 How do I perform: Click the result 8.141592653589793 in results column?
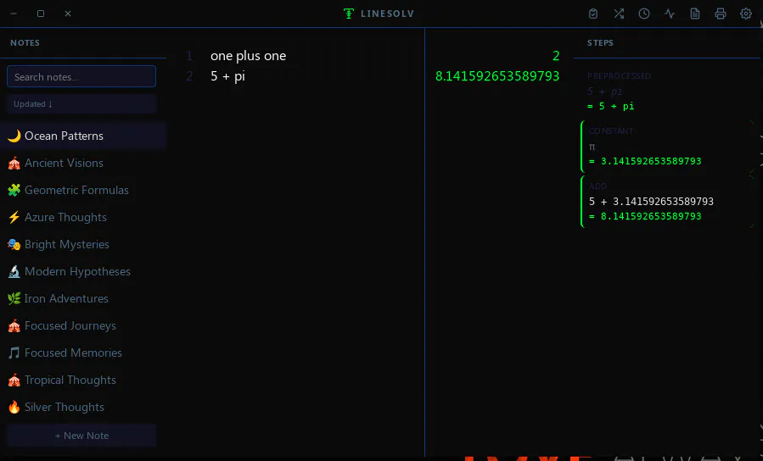click(x=497, y=76)
